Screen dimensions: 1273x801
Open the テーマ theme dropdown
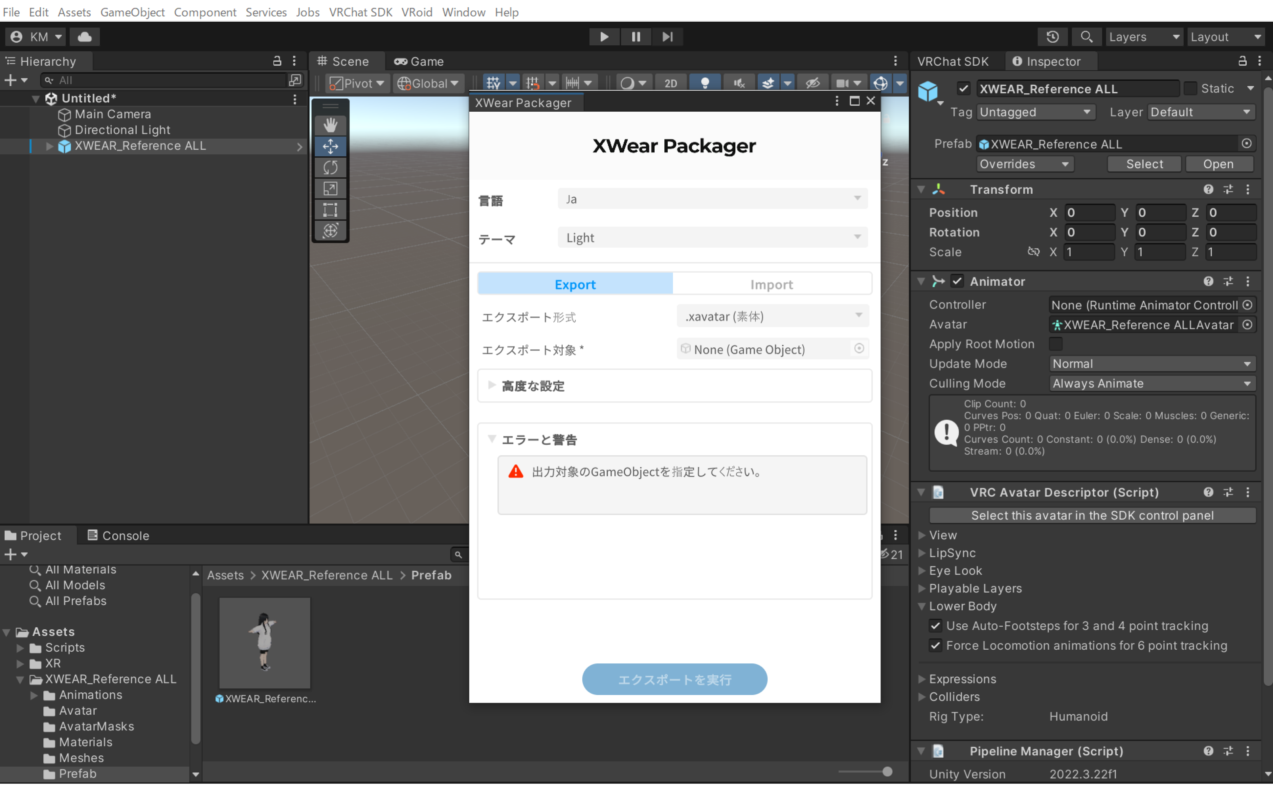[x=712, y=237]
